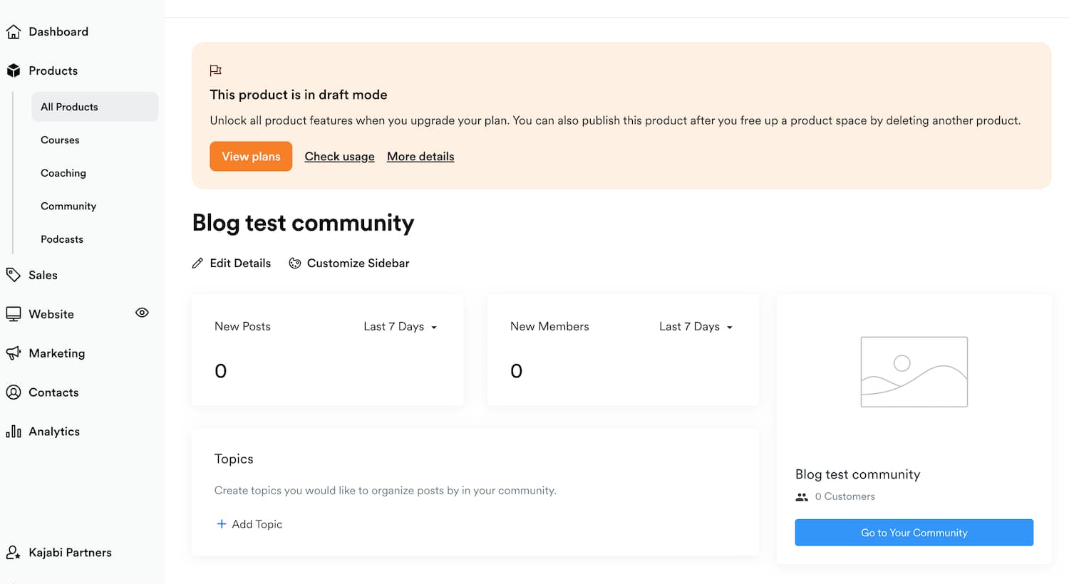This screenshot has width=1069, height=584.
Task: Click the orange View plans button
Action: (251, 157)
